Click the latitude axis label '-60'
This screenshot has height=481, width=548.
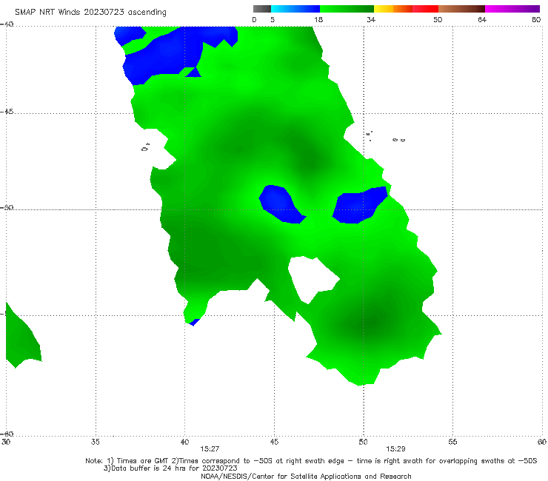7,434
